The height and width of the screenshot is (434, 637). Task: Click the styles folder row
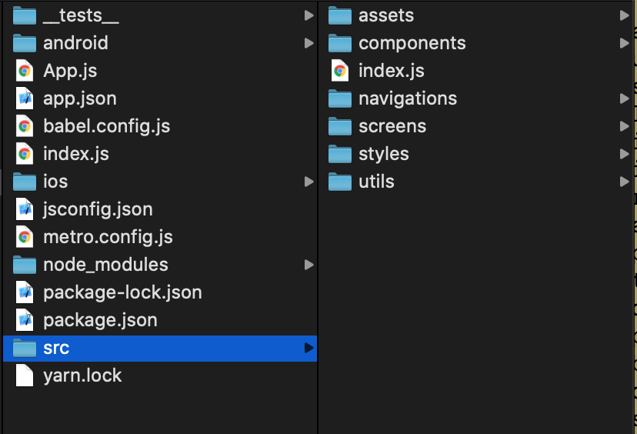point(476,154)
